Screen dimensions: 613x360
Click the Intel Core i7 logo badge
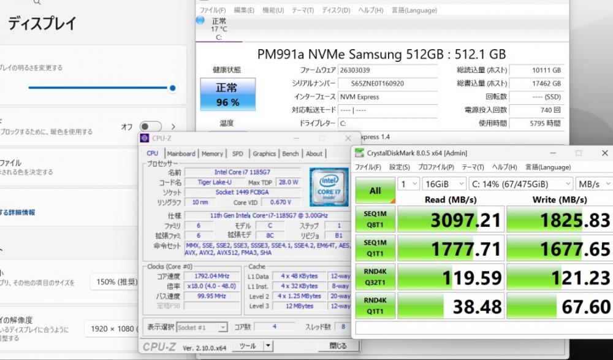tap(329, 187)
